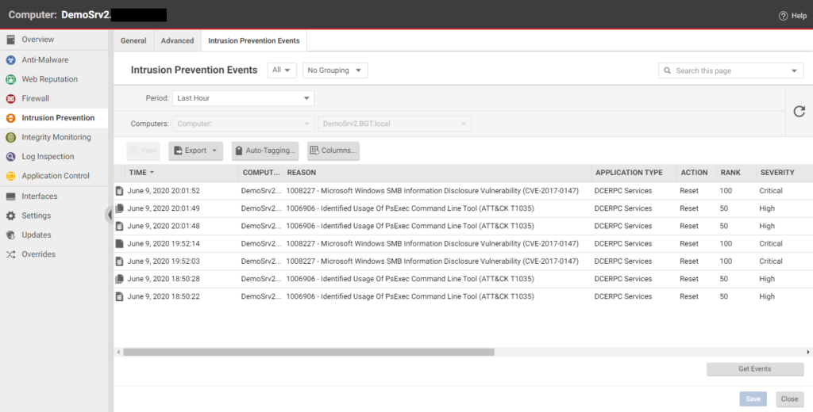The image size is (813, 412).
Task: Click the Get Events button
Action: click(x=754, y=369)
